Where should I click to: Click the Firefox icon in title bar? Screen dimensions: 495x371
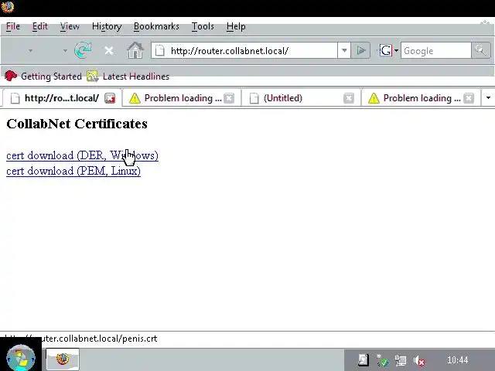(7, 7)
